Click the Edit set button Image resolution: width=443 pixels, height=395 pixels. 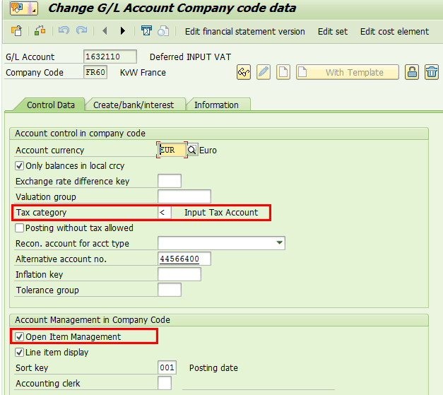tap(332, 32)
